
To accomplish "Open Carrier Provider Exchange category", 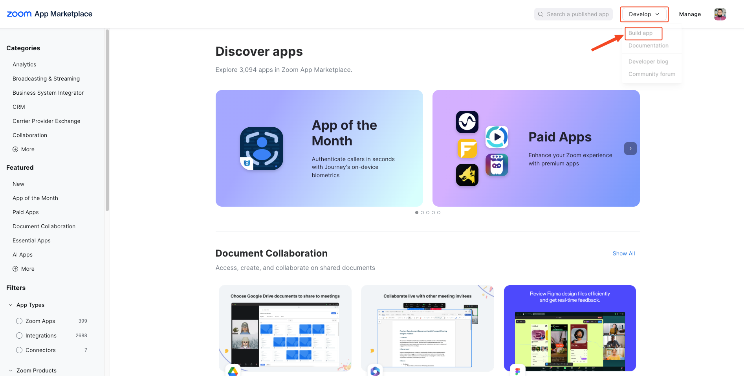I will (x=46, y=121).
